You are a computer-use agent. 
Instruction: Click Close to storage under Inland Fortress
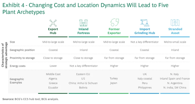pyautogui.click(x=83, y=58)
